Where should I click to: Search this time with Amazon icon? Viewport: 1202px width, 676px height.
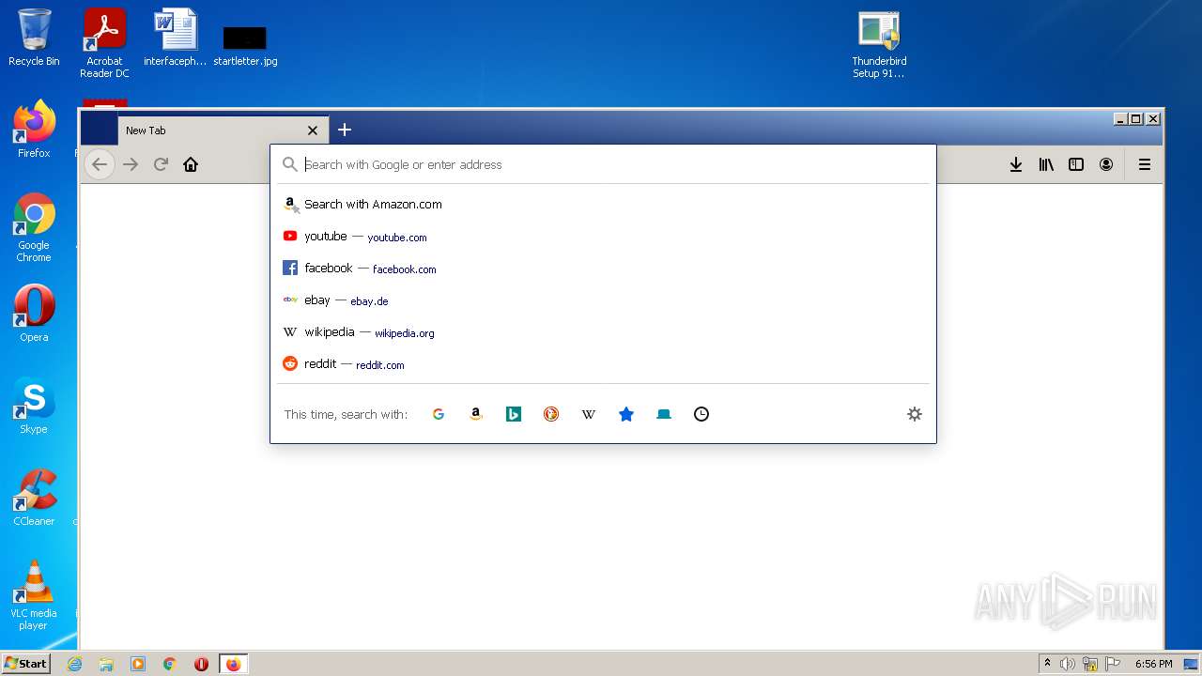tap(476, 414)
